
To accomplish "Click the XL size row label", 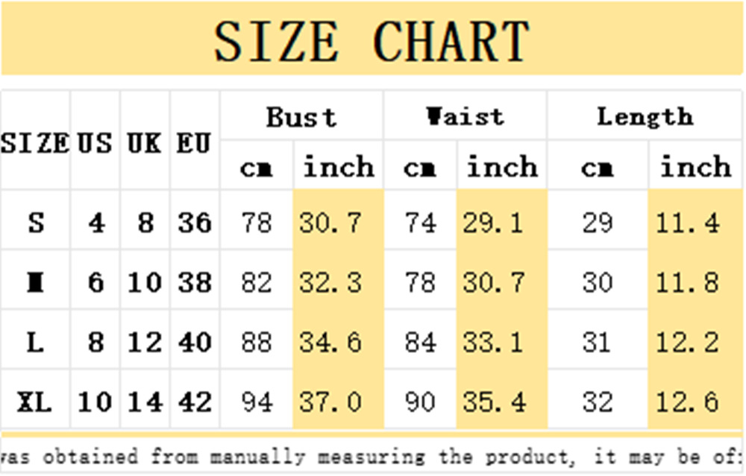I will [x=35, y=402].
